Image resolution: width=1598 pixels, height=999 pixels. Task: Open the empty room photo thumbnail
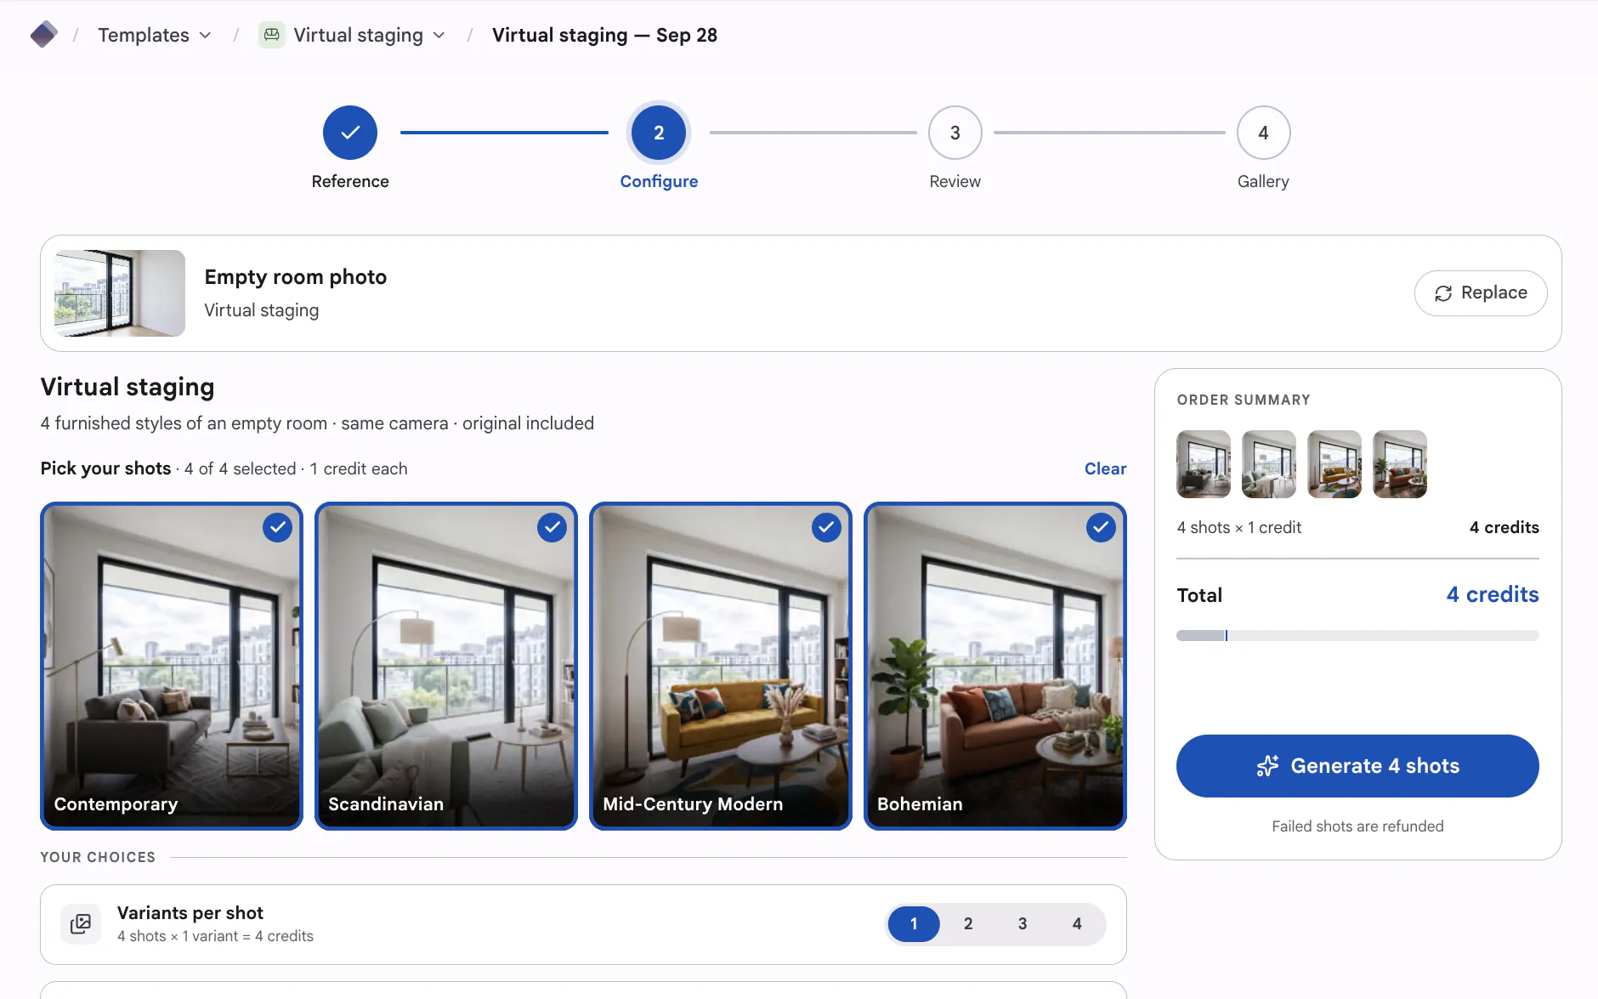pos(120,293)
